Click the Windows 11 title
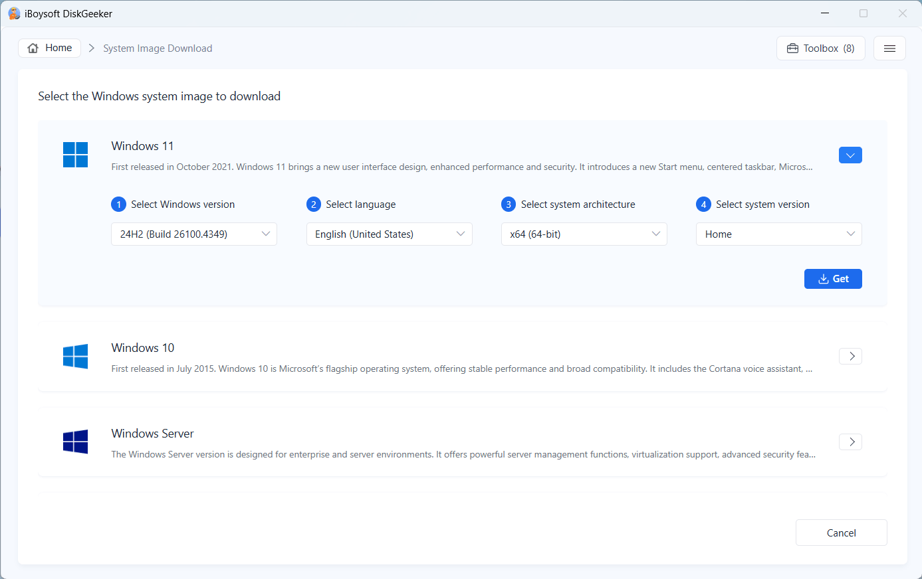 [142, 146]
